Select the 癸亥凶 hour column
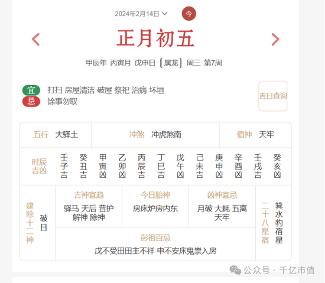Viewport: 325px width, 283px height. tap(277, 167)
